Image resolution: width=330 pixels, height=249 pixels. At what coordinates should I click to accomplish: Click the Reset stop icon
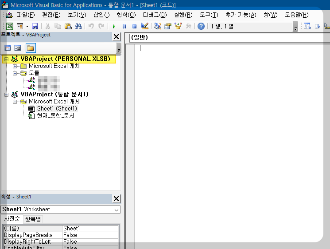pyautogui.click(x=134, y=26)
